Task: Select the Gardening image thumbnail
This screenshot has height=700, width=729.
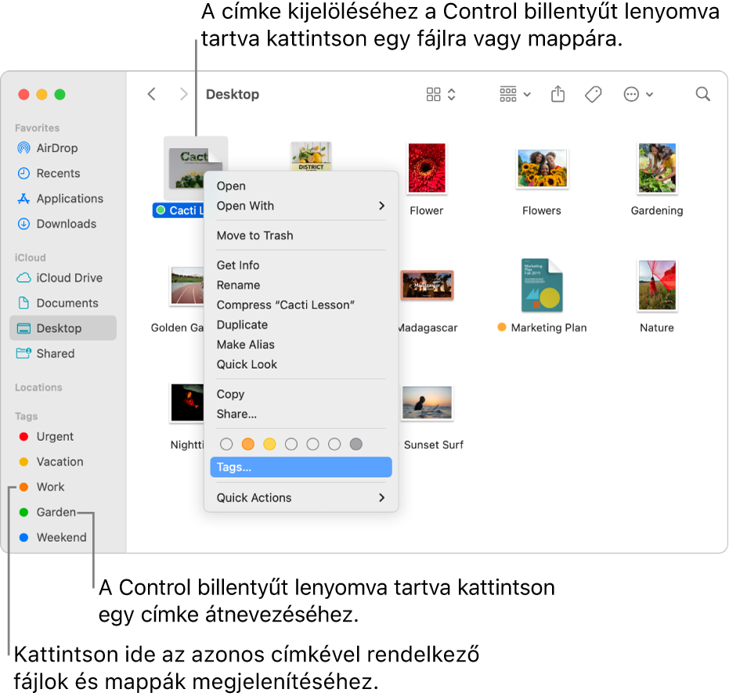Action: 657,168
